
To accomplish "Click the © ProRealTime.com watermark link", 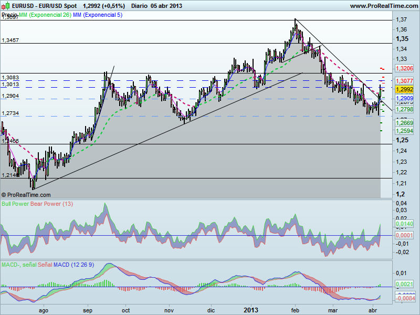I will pos(27,195).
